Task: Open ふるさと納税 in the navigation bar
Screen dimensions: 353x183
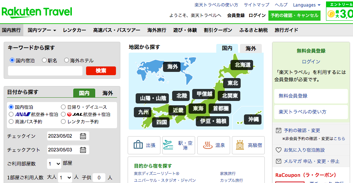Action: point(253,30)
